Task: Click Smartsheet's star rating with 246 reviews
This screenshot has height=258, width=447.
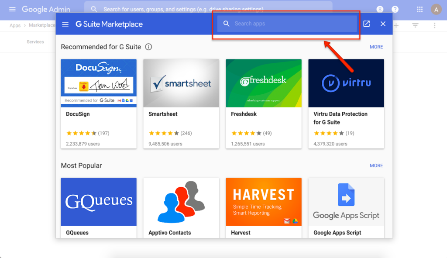Action: (x=170, y=133)
